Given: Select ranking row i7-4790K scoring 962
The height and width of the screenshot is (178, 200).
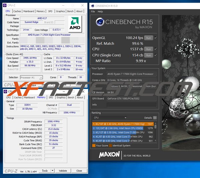Looking at the screenshot, I should pos(123,137).
